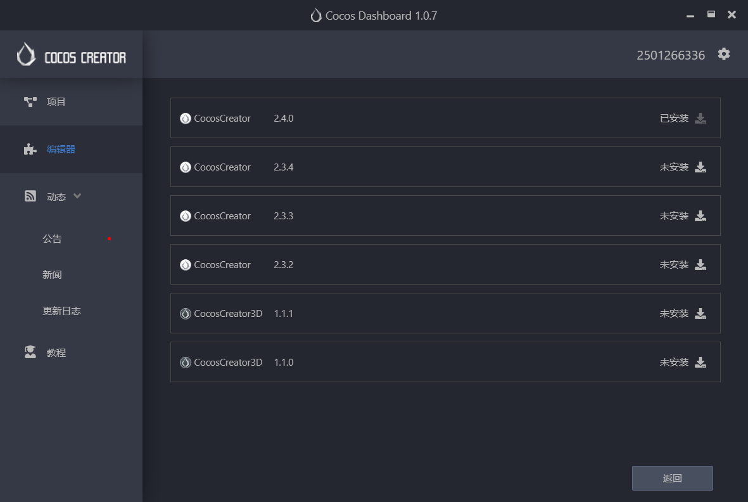This screenshot has height=502, width=748.
Task: Download CocosCreator3D version 1.1.0
Action: (x=700, y=362)
